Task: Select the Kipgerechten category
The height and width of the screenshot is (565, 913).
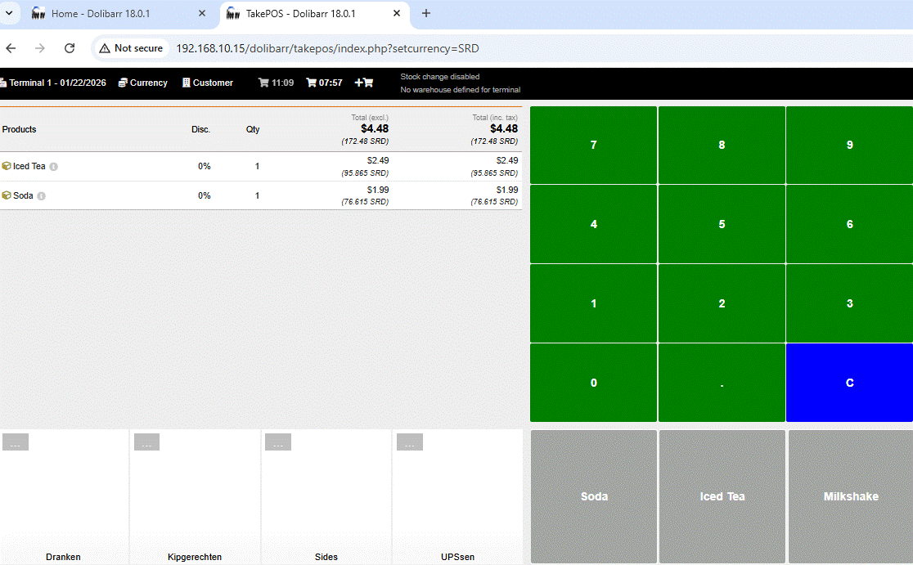Action: click(x=195, y=496)
